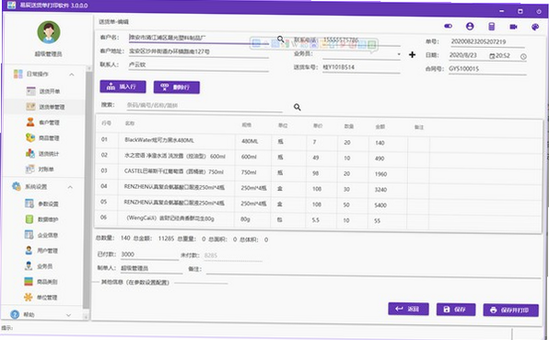Click the 插入行 insert row button
The height and width of the screenshot is (340, 549).
coord(123,87)
